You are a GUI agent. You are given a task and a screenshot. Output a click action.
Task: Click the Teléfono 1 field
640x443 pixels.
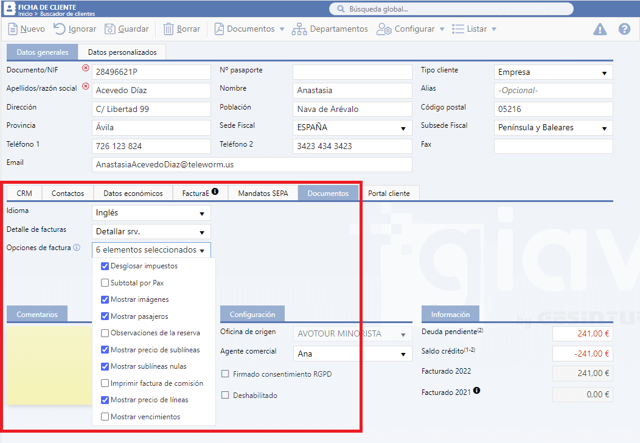[151, 146]
